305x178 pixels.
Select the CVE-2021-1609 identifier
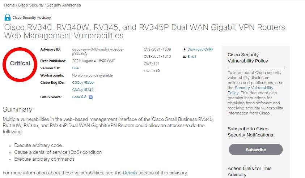point(157,49)
